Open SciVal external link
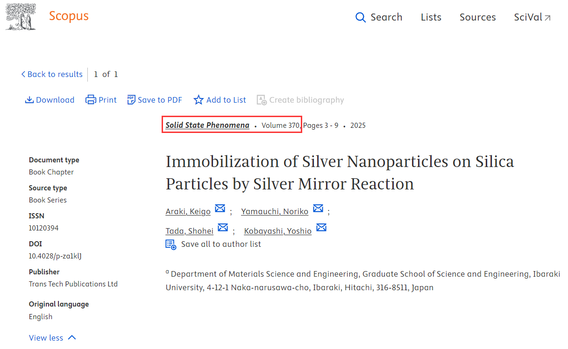Viewport: 568px width, 349px height. click(x=532, y=17)
